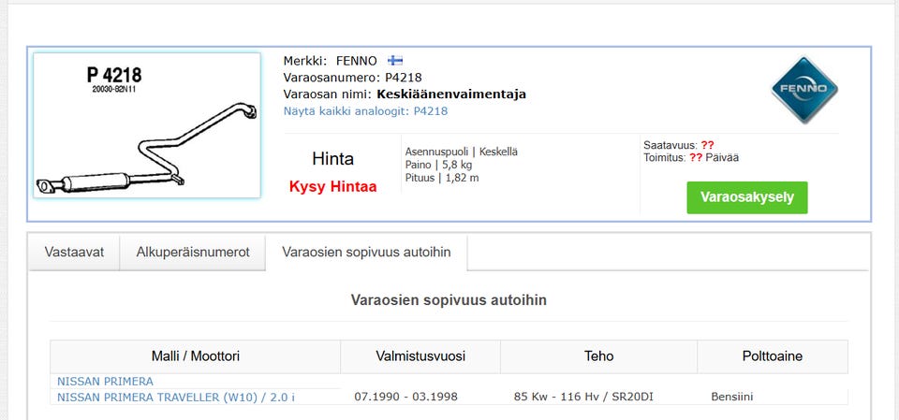Viewport: 899px width, 420px height.
Task: Click the Malli / Moottori column header
Action: (196, 356)
